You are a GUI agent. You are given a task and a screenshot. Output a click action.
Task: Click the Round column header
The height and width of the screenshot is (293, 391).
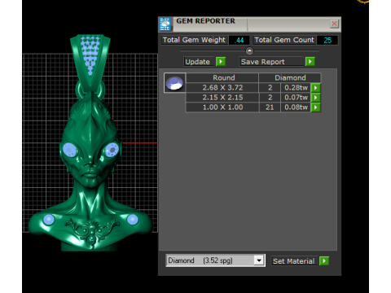(x=223, y=78)
